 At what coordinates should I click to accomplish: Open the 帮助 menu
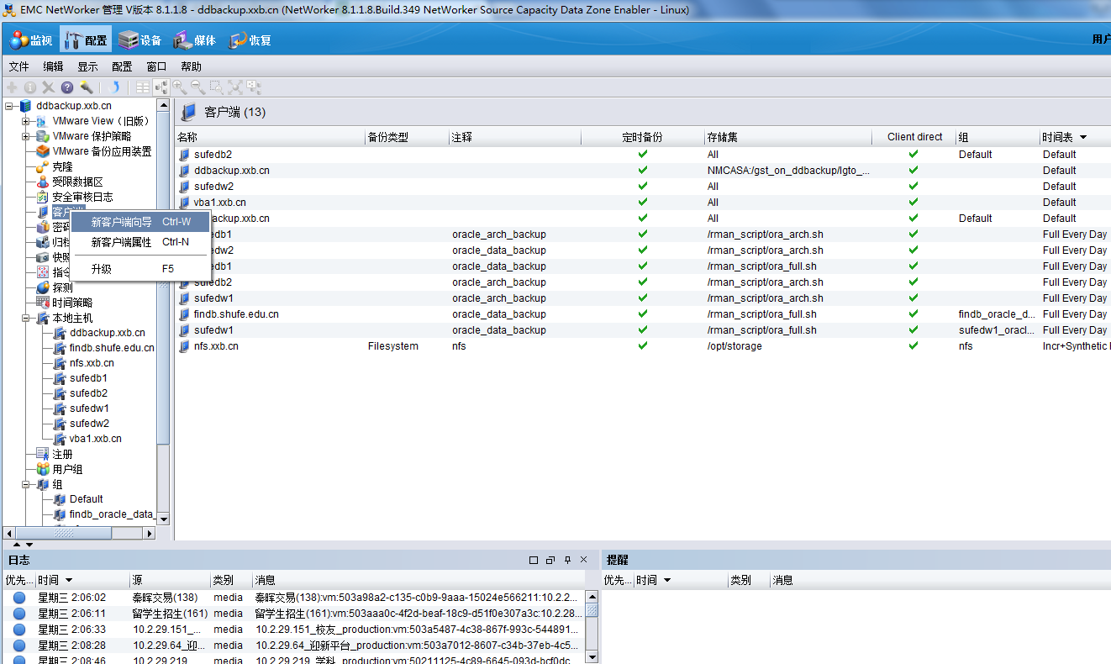pyautogui.click(x=191, y=66)
